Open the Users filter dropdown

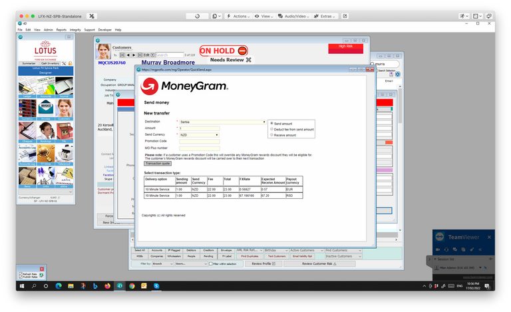(x=191, y=264)
